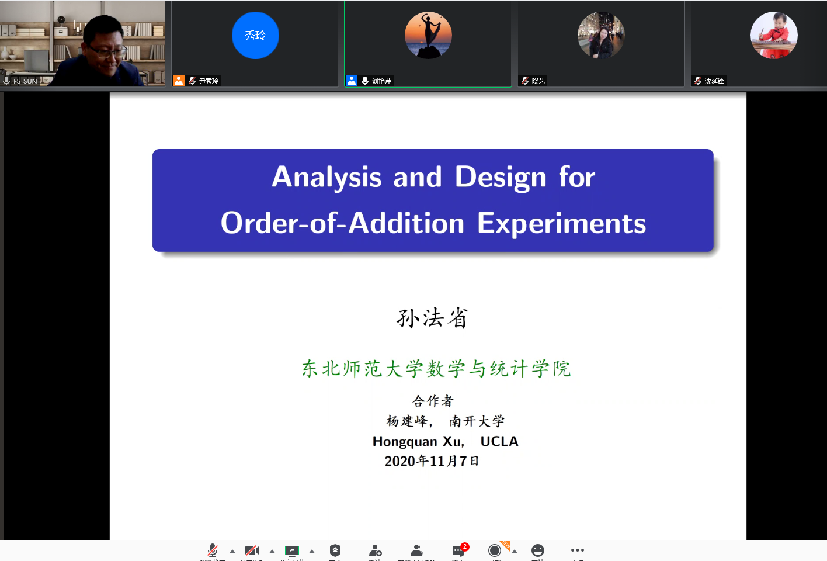Open the More options ellipsis menu
The width and height of the screenshot is (827, 561).
[x=577, y=550]
